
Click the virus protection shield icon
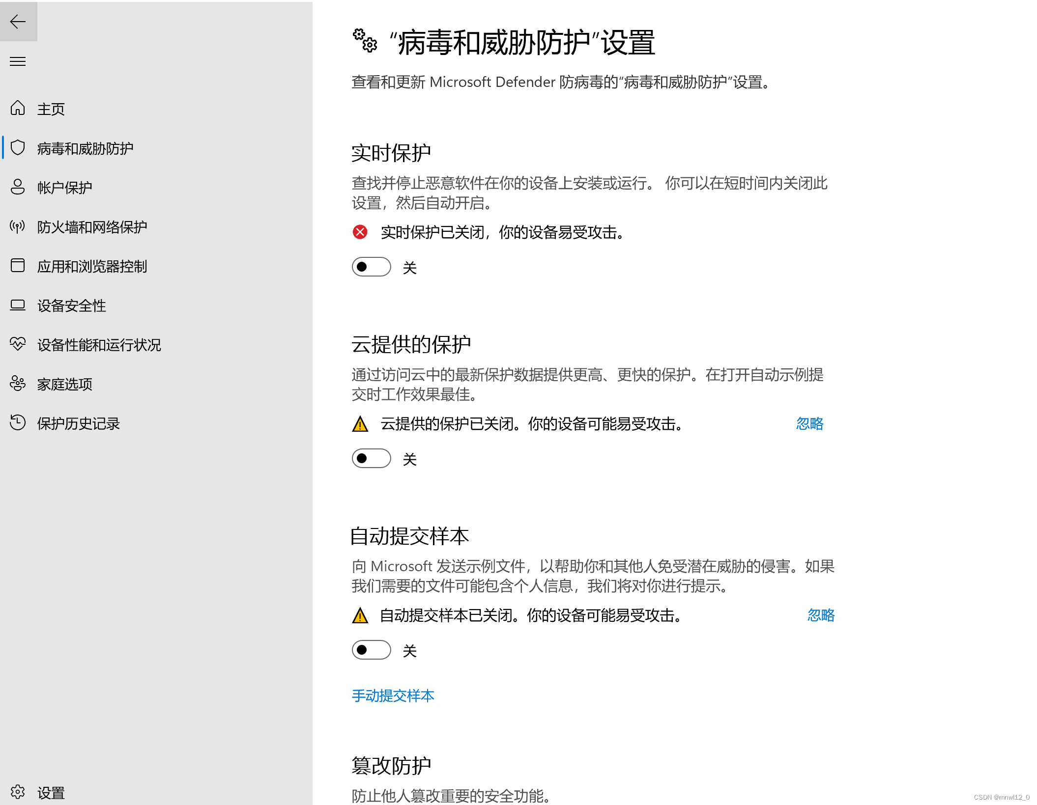tap(18, 148)
